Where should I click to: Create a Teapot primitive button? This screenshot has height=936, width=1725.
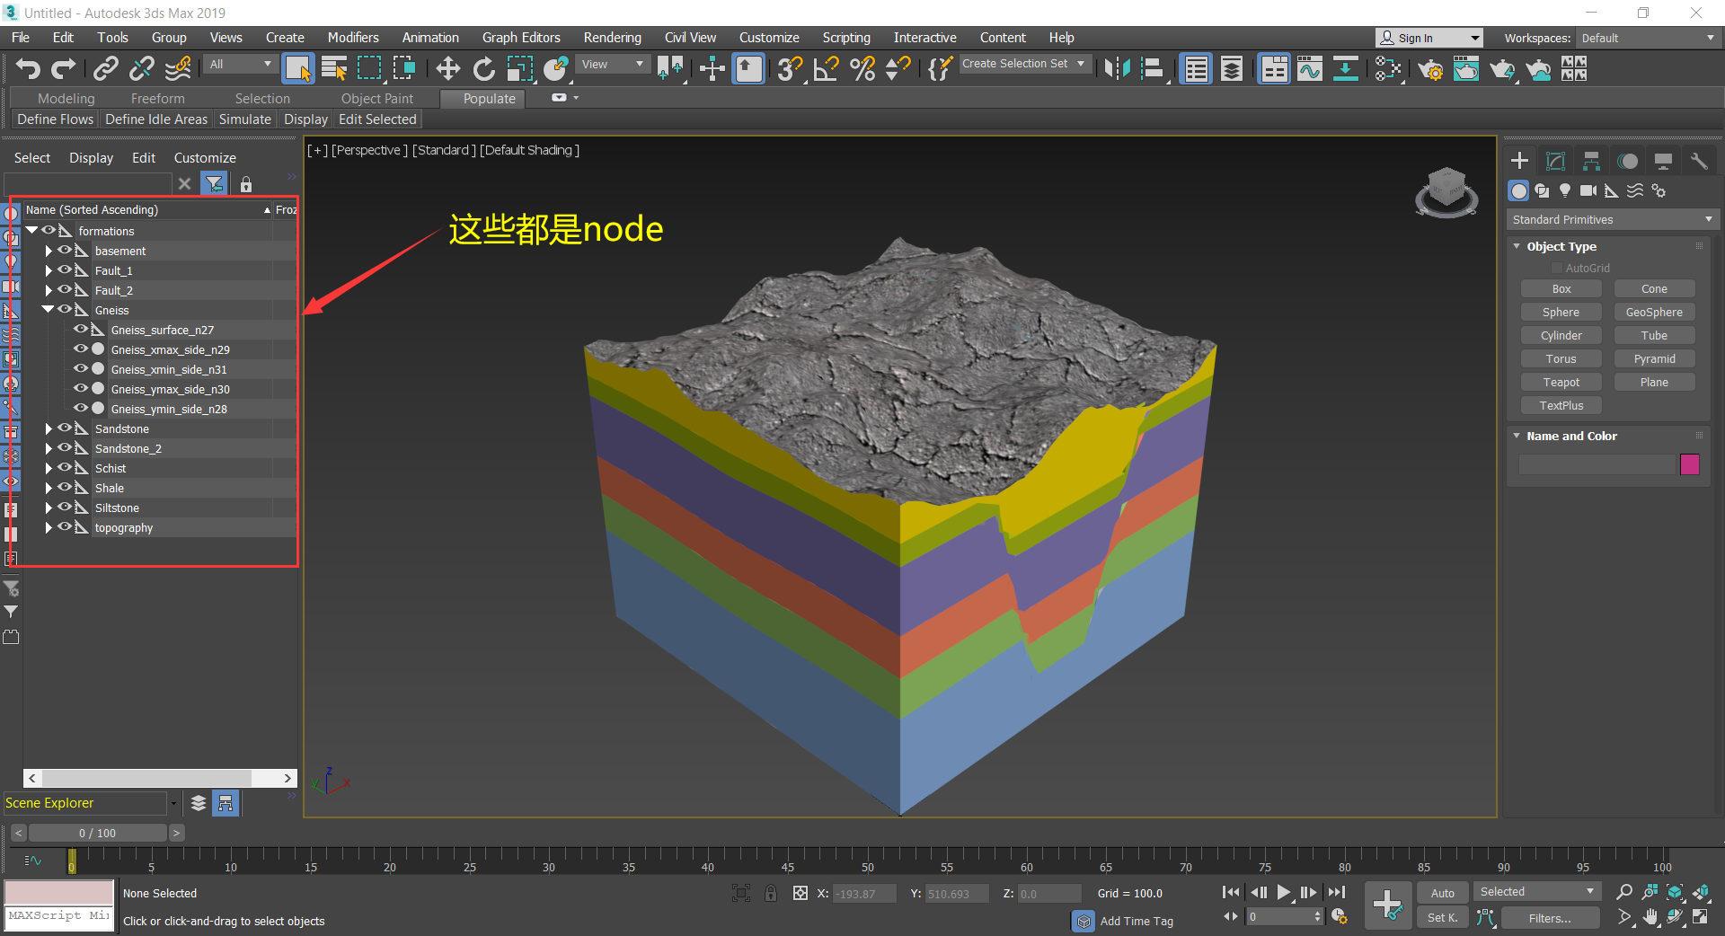1561,382
